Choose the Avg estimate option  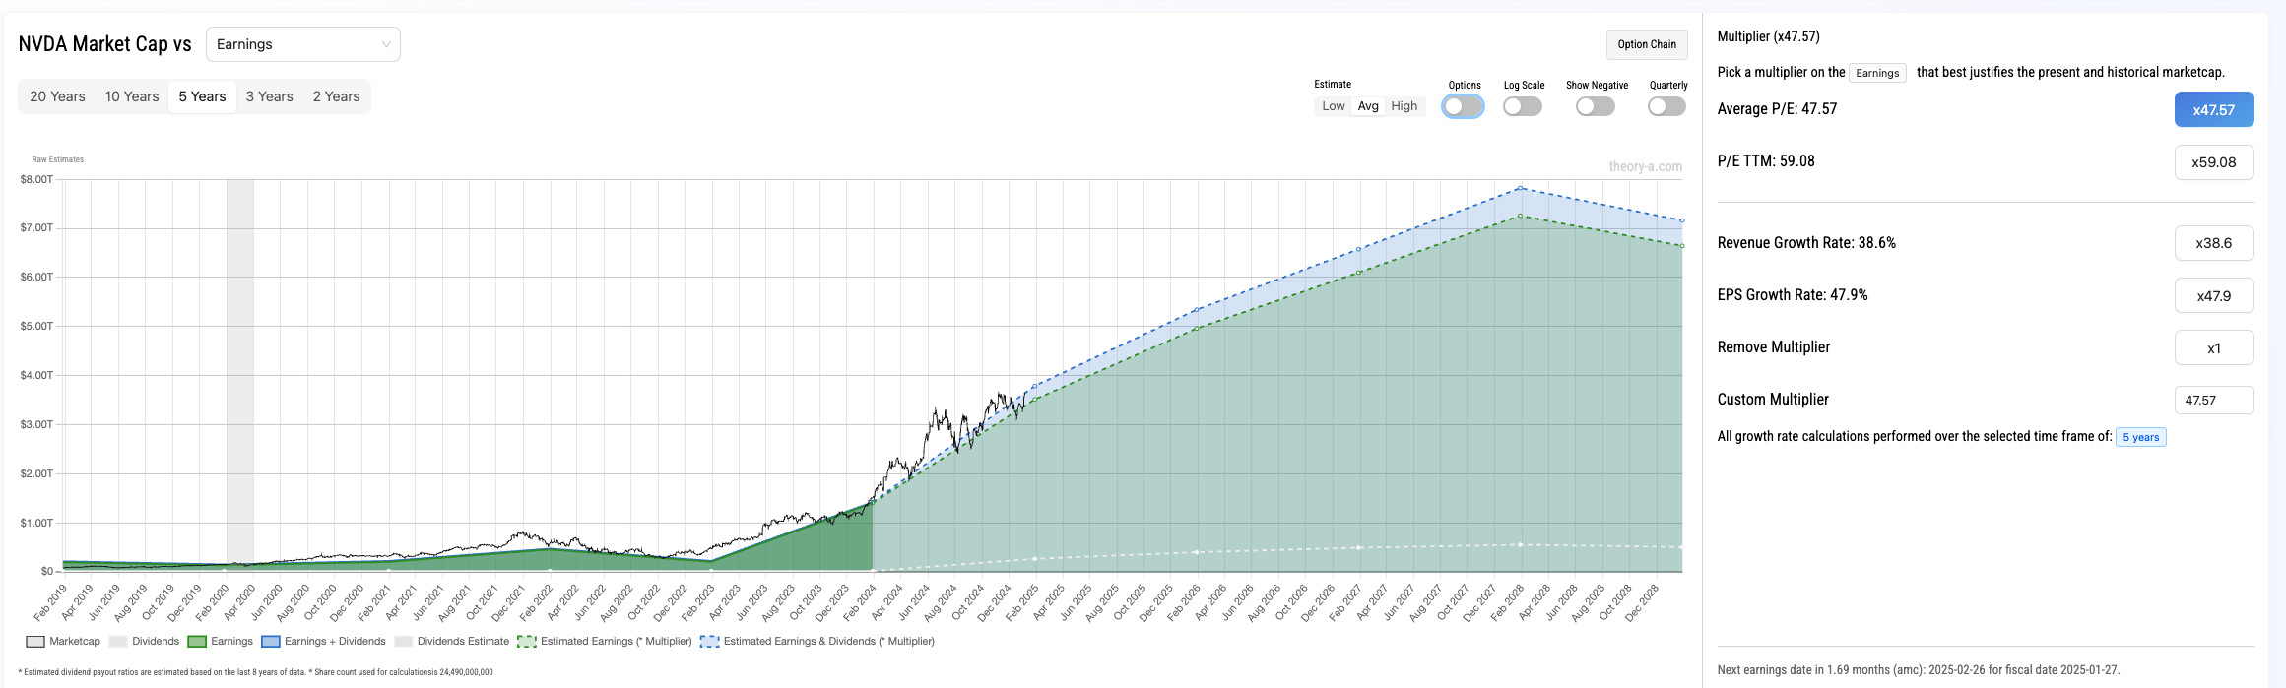pyautogui.click(x=1368, y=106)
